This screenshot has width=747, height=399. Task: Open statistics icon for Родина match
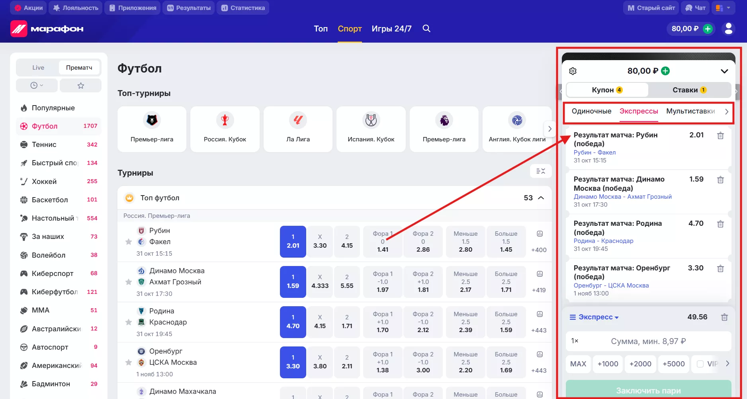coord(540,314)
